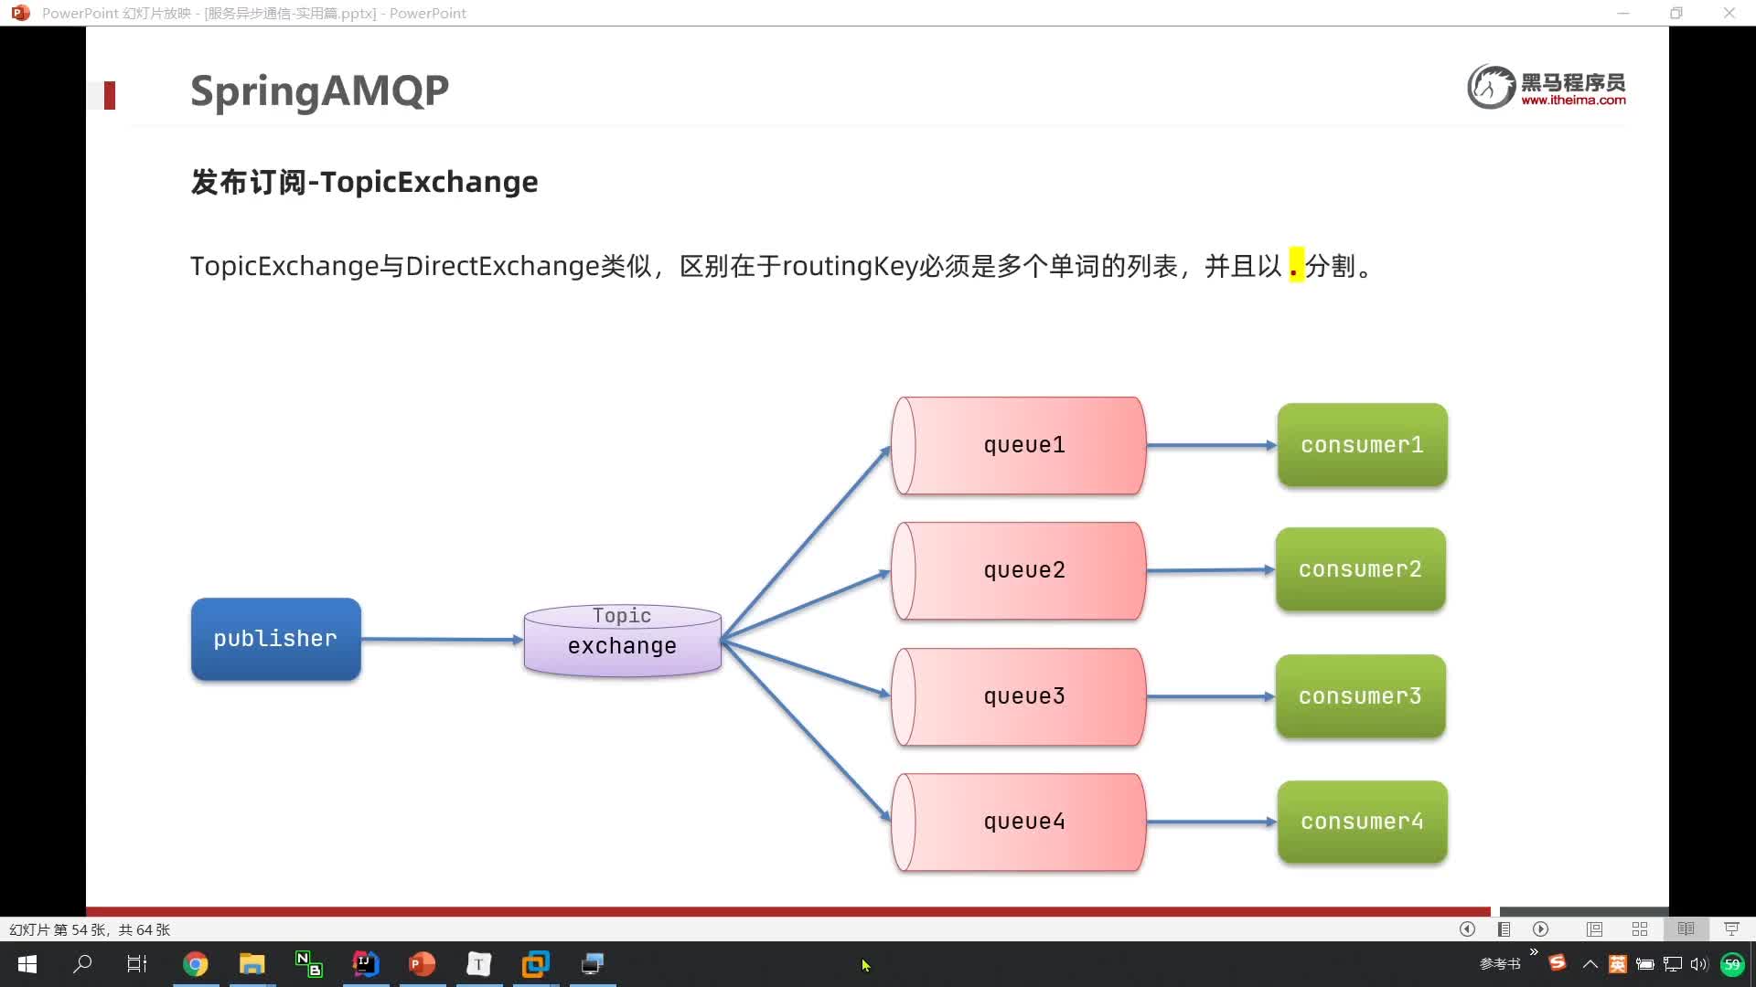Open Google Chrome from the taskbar

[195, 964]
